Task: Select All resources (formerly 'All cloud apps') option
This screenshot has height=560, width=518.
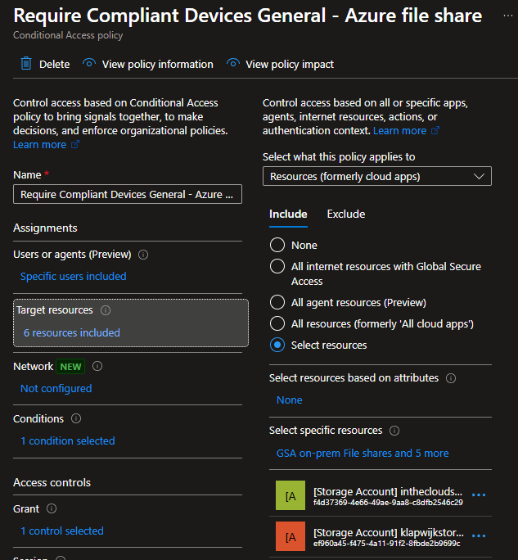Action: point(277,323)
